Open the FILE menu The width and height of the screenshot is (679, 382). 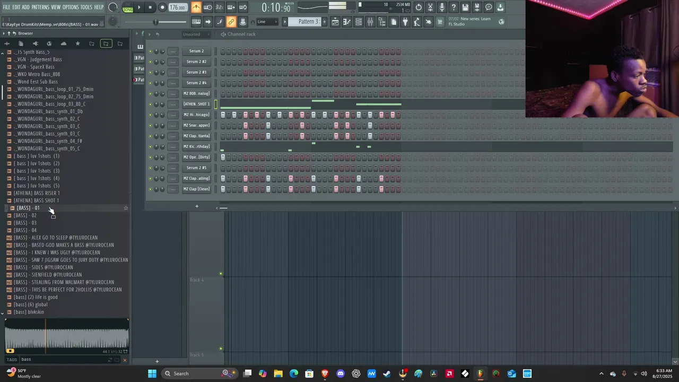6,7
